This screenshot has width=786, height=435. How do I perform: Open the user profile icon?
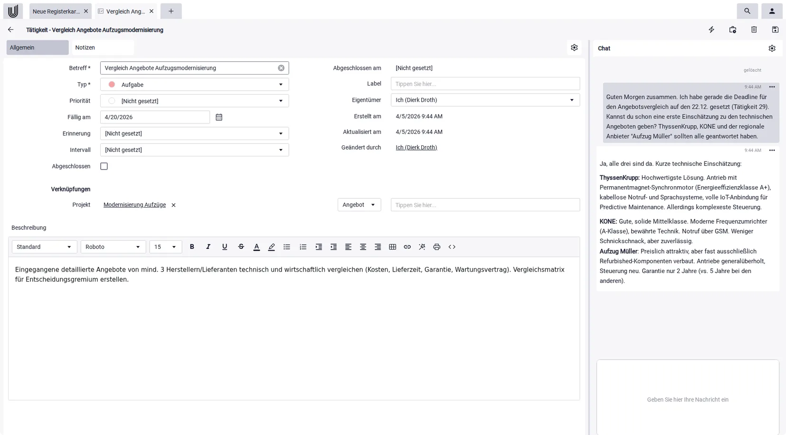coord(772,11)
